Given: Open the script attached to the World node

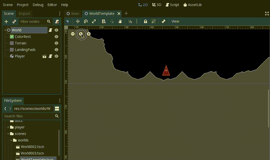Looking at the screenshot, I should coord(50,30).
